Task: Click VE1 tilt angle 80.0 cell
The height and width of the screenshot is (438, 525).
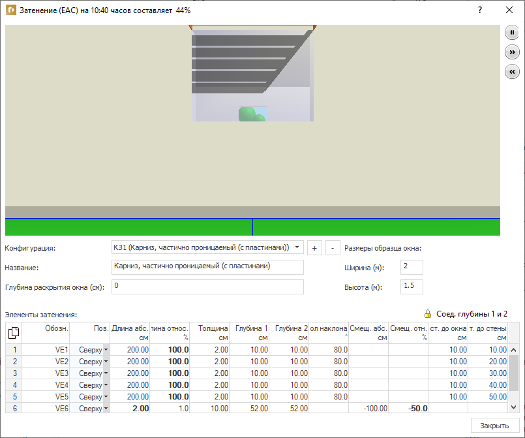Action: [329, 349]
